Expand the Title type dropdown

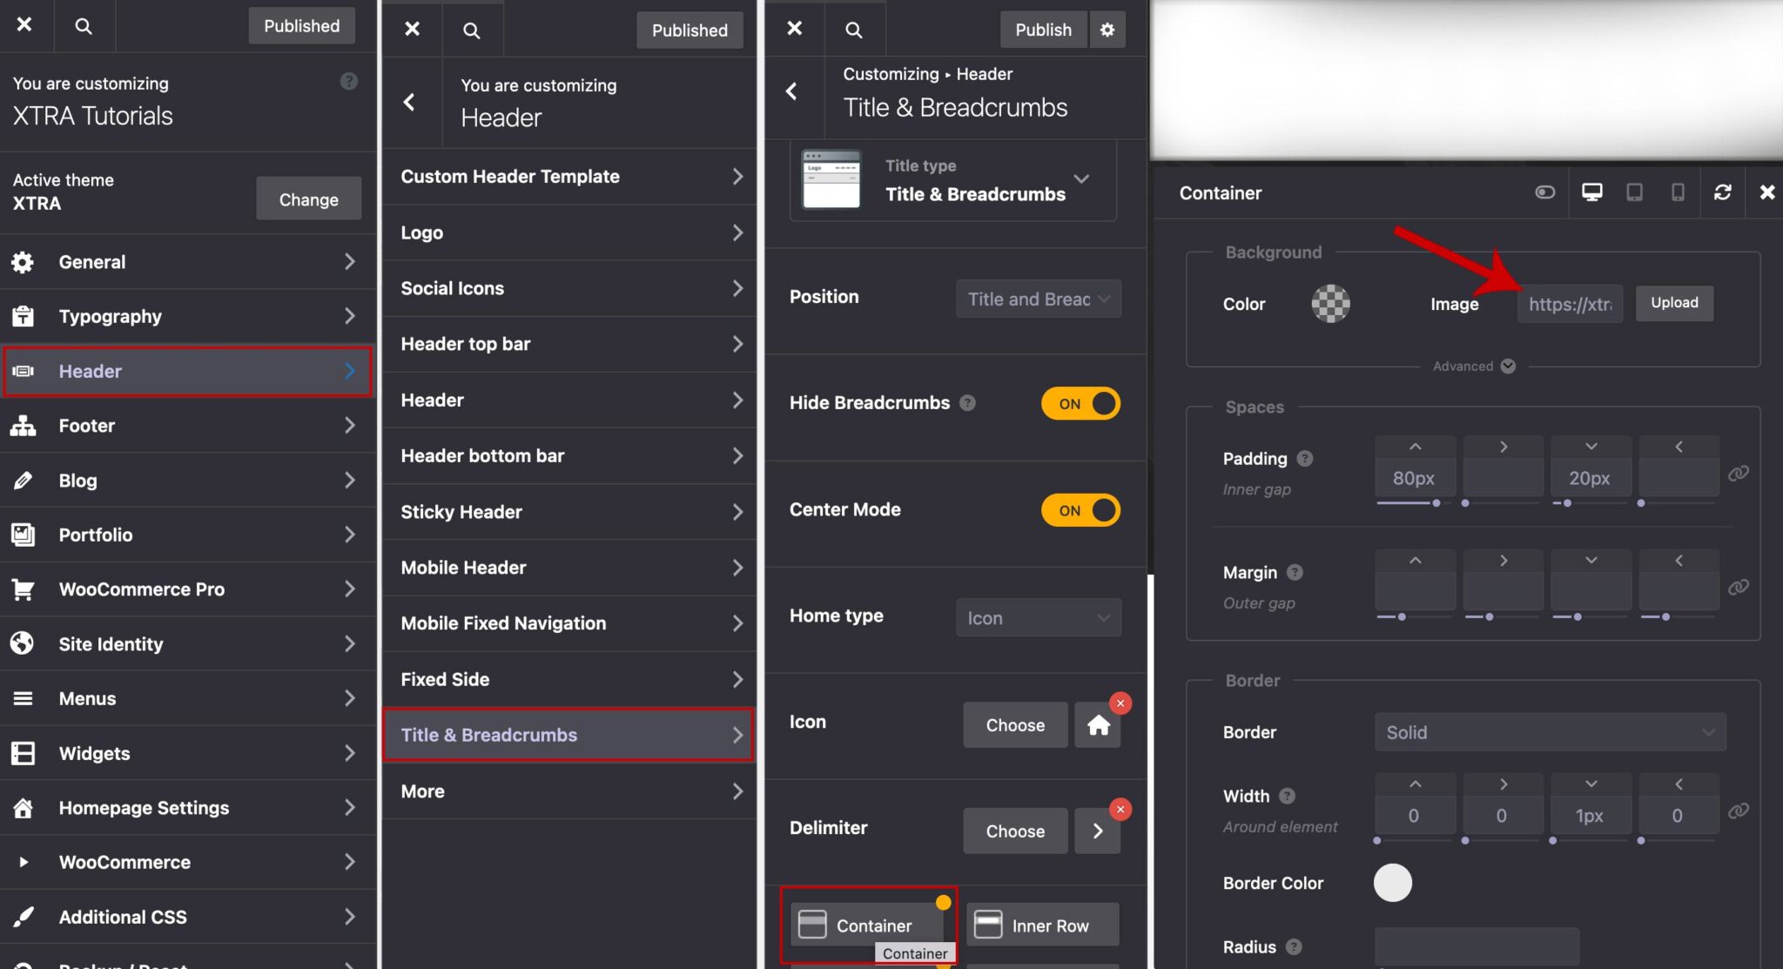(1082, 179)
